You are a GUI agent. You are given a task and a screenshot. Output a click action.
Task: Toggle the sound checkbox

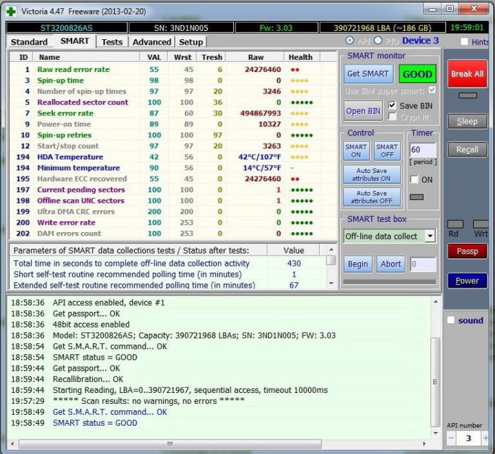(x=451, y=320)
